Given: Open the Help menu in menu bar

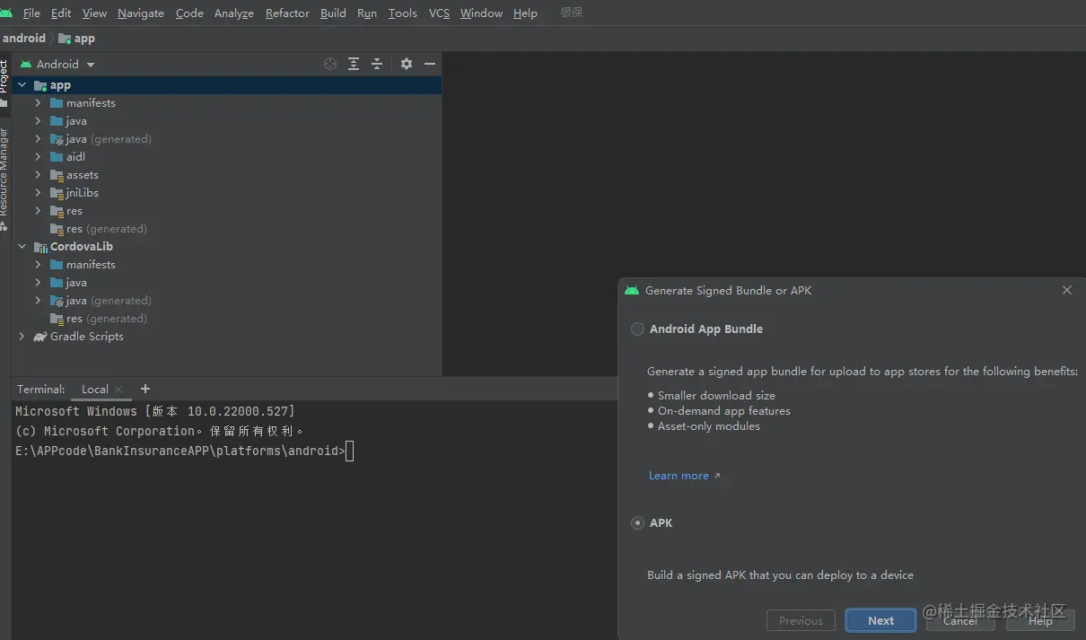Looking at the screenshot, I should [525, 13].
